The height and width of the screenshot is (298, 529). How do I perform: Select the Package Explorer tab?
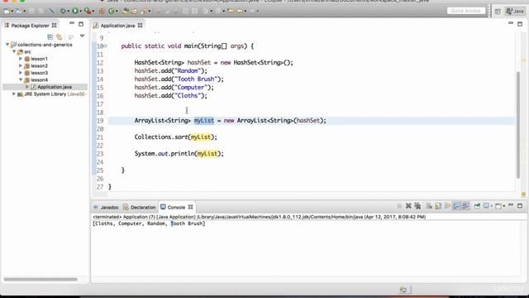(x=30, y=26)
